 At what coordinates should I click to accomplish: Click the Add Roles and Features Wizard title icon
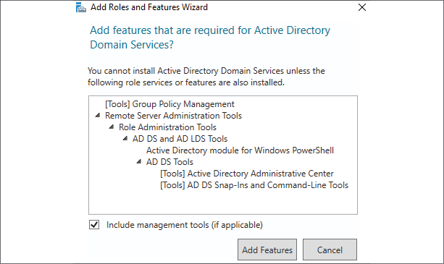(x=81, y=7)
